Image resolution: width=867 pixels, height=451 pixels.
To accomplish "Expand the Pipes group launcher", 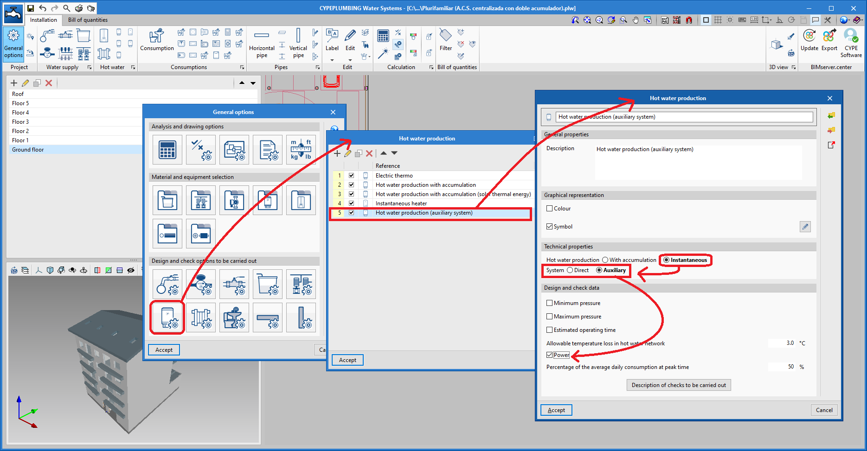I will click(318, 67).
